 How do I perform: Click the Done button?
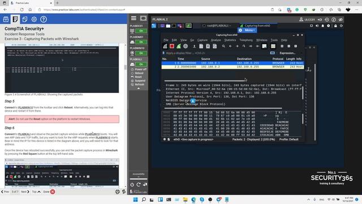(x=49, y=192)
